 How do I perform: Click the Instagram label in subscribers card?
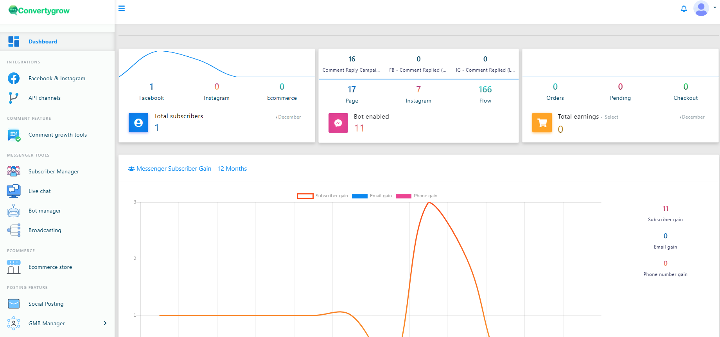click(x=217, y=98)
